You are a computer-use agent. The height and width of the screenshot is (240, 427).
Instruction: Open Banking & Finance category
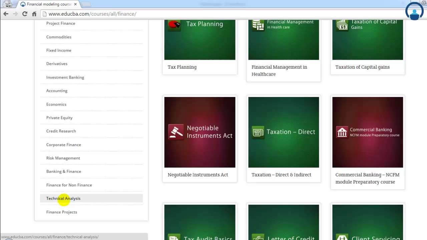click(x=64, y=171)
